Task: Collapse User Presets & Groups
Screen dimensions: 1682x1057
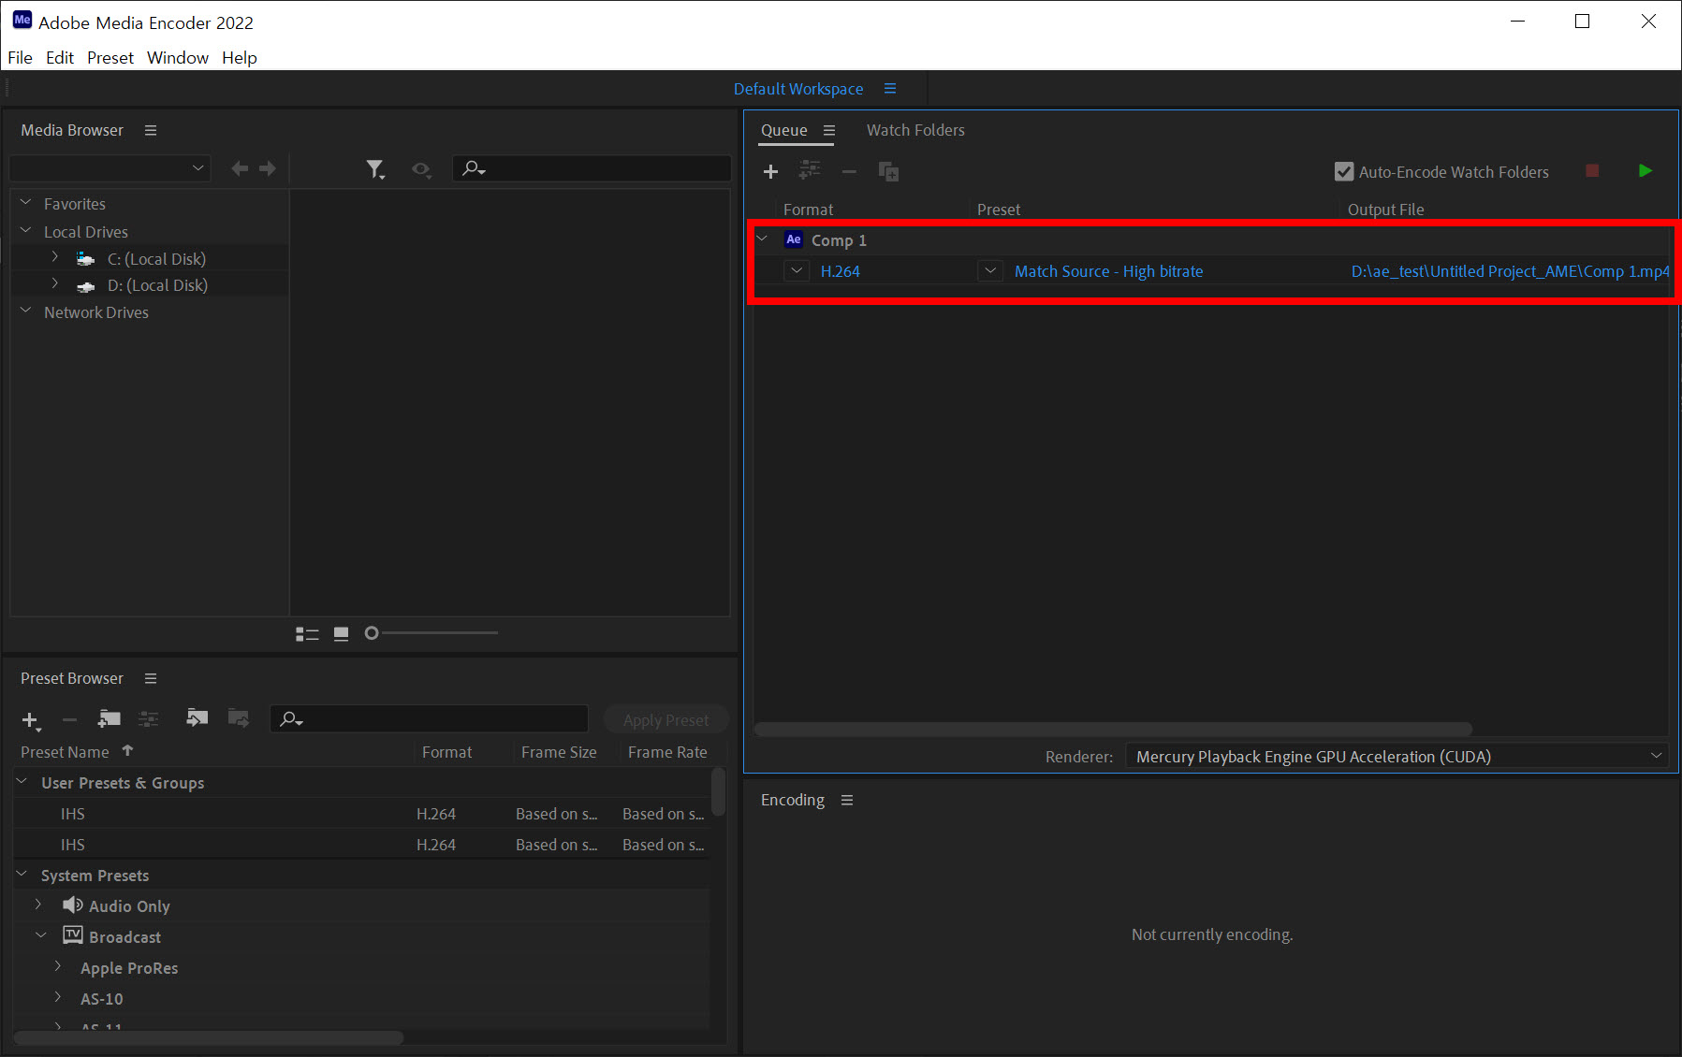Action: [22, 781]
